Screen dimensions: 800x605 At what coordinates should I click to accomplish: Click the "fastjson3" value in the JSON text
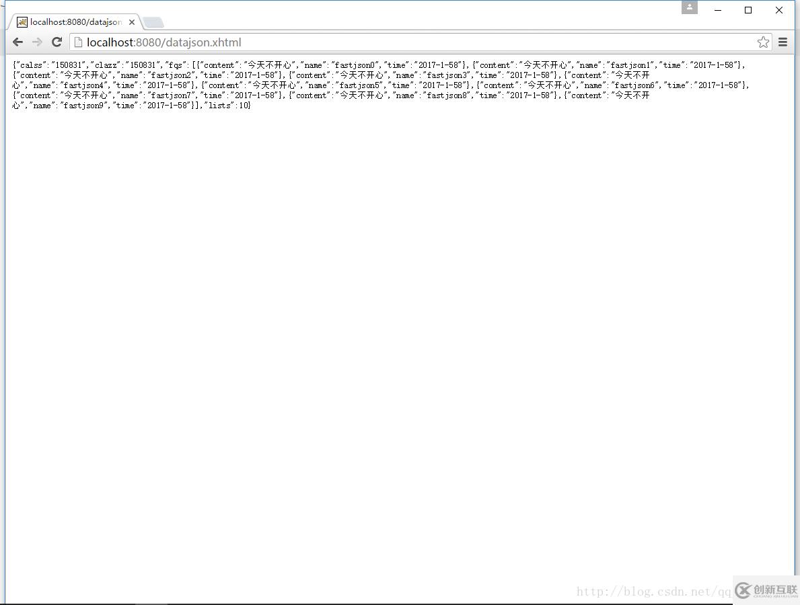click(x=447, y=75)
